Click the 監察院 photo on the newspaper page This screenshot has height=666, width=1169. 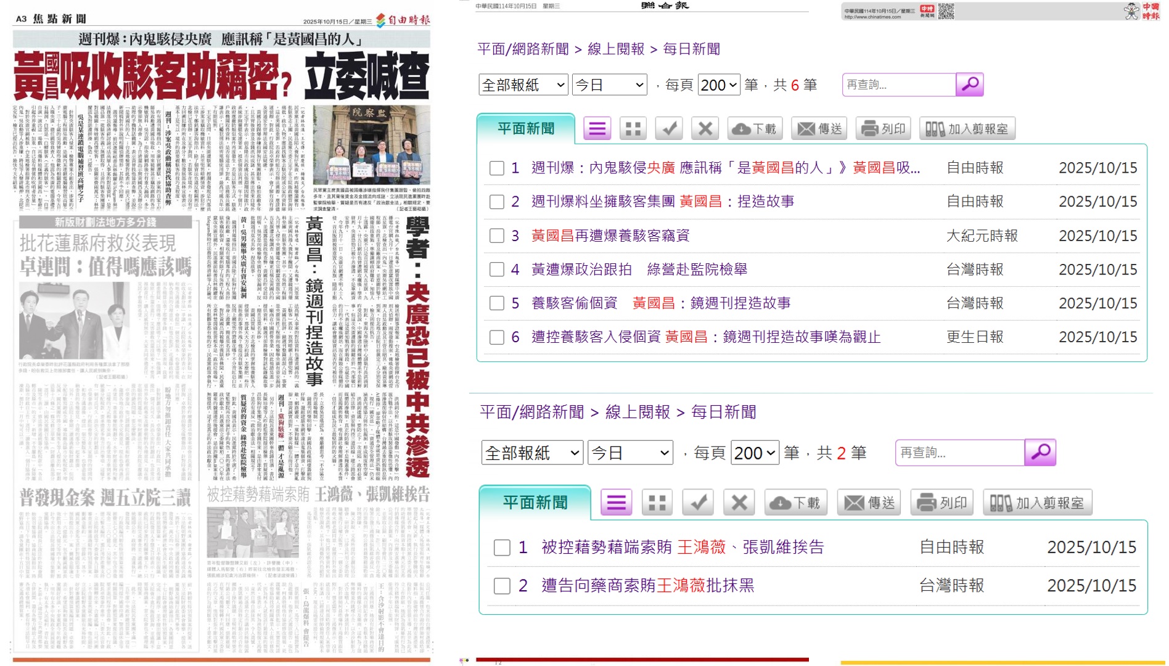(x=371, y=146)
